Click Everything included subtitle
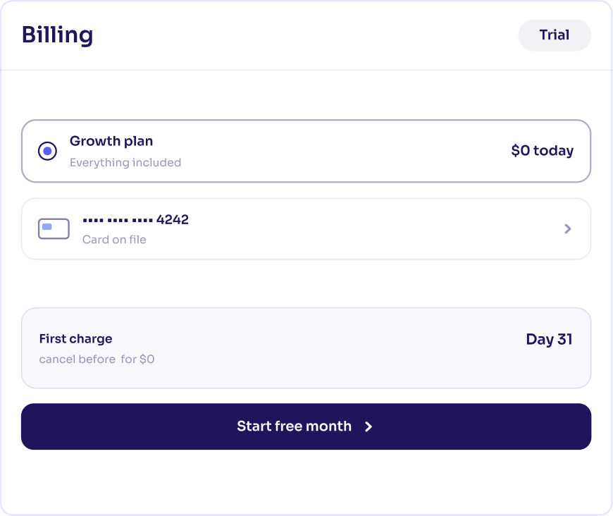Viewport: 613px width, 516px height. pos(125,162)
